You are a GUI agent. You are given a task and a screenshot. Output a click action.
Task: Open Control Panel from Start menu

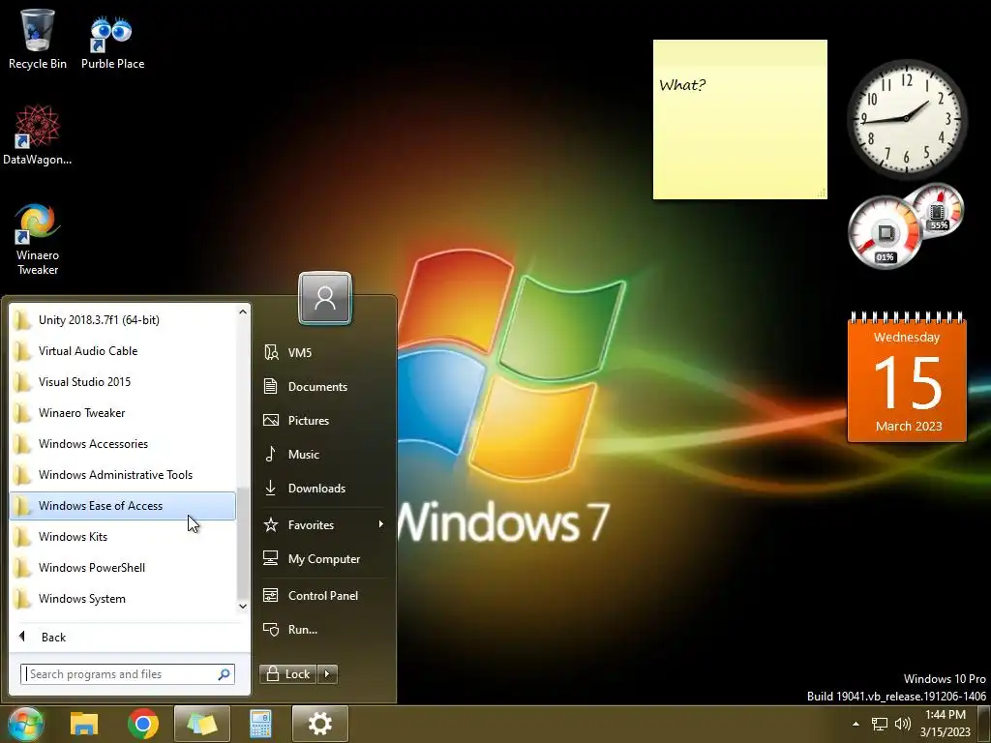pyautogui.click(x=323, y=596)
